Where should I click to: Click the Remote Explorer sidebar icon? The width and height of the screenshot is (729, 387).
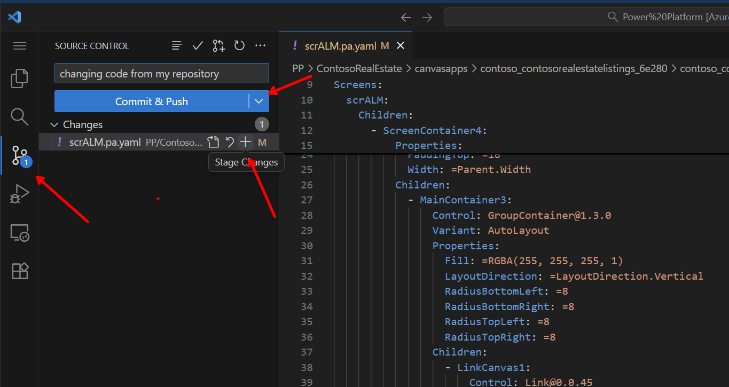(19, 233)
